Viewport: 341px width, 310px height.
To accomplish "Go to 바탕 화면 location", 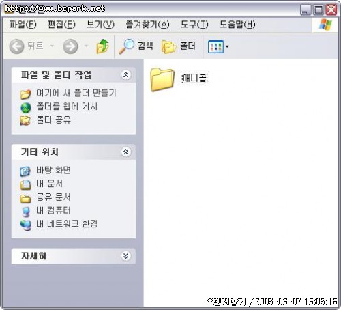I will (53, 170).
